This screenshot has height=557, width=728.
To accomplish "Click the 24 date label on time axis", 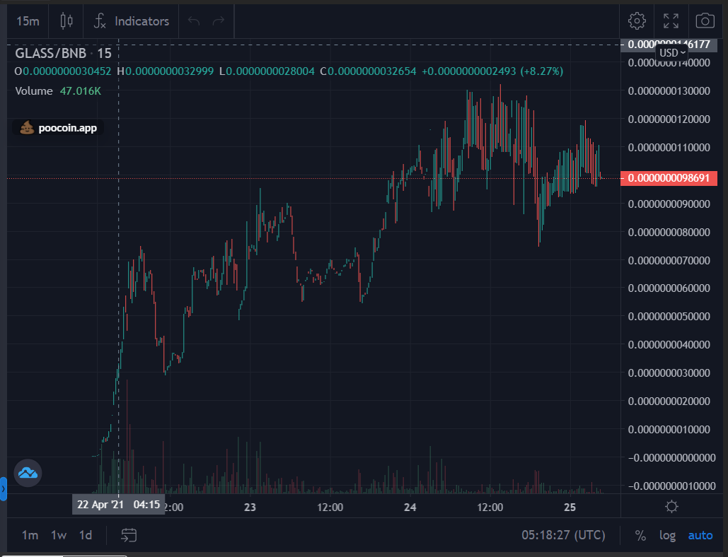I will [x=410, y=507].
